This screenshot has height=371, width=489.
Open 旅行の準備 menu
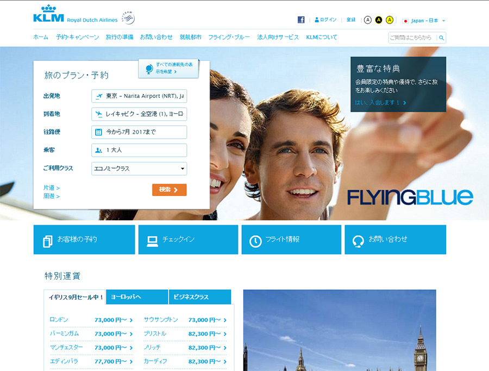[x=120, y=37]
